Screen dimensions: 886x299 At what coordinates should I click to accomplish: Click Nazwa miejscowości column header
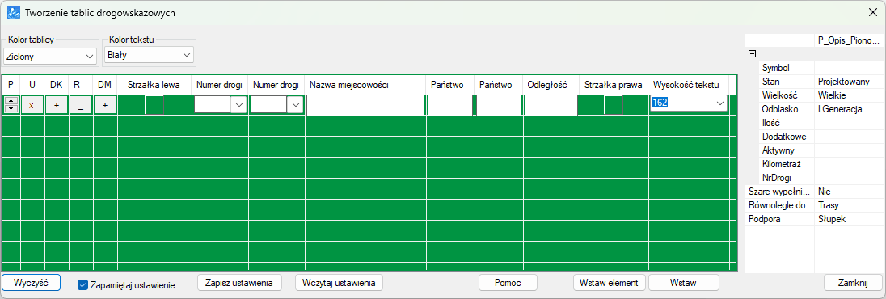(365, 85)
